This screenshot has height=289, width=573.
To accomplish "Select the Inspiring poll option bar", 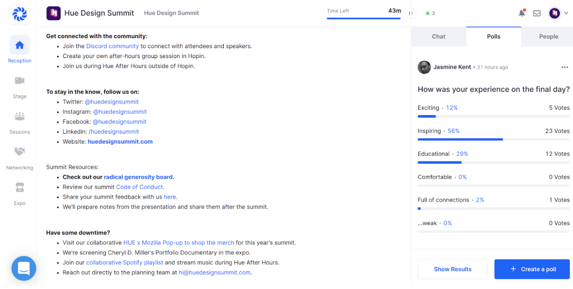I will tap(493, 139).
